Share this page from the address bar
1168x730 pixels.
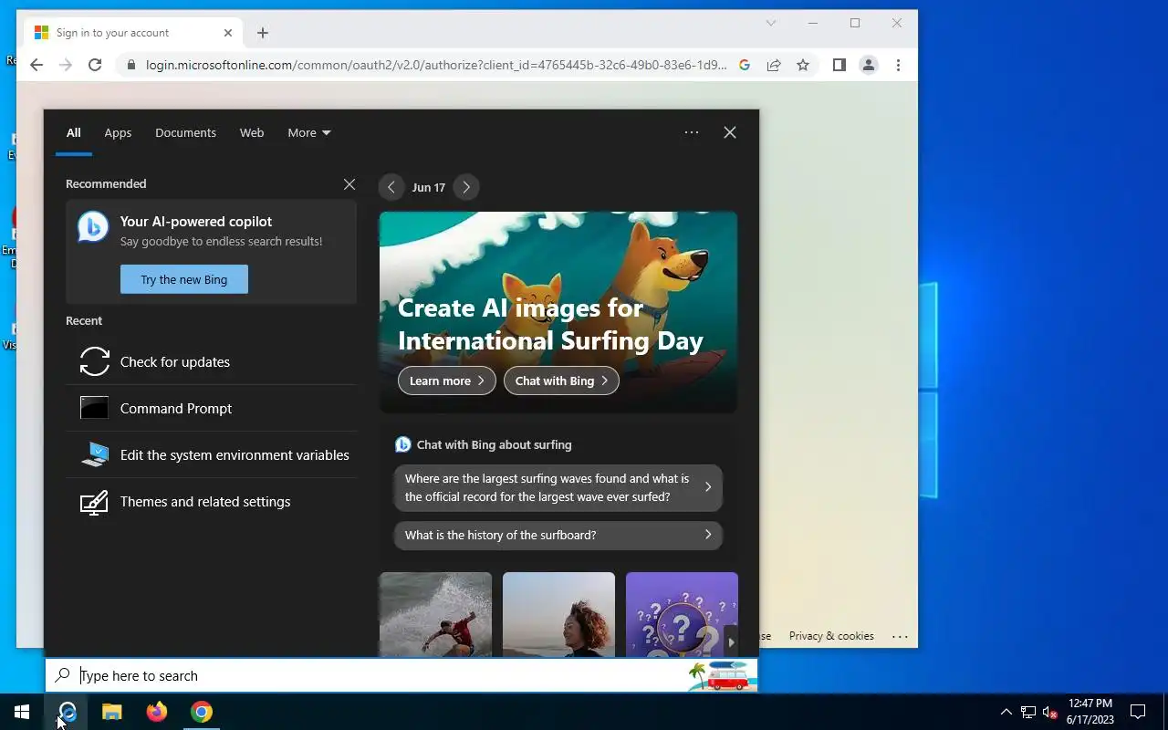[x=774, y=65]
